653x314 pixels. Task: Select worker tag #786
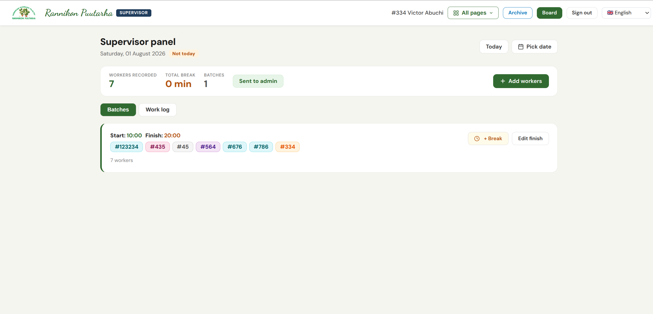coord(261,147)
